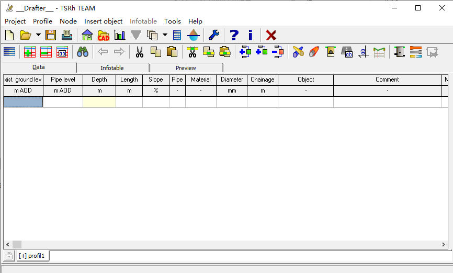Click the empty Pipe level cell
The height and width of the screenshot is (273, 453).
point(63,102)
